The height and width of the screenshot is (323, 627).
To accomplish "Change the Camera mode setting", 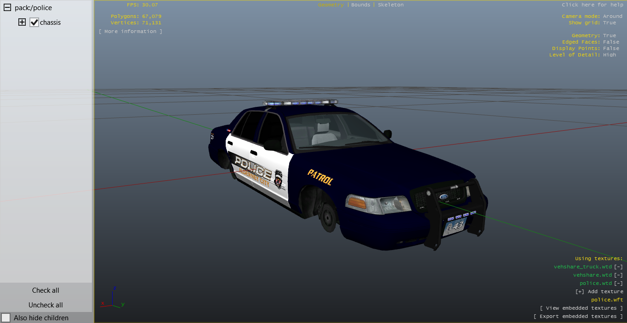I will pos(612,16).
